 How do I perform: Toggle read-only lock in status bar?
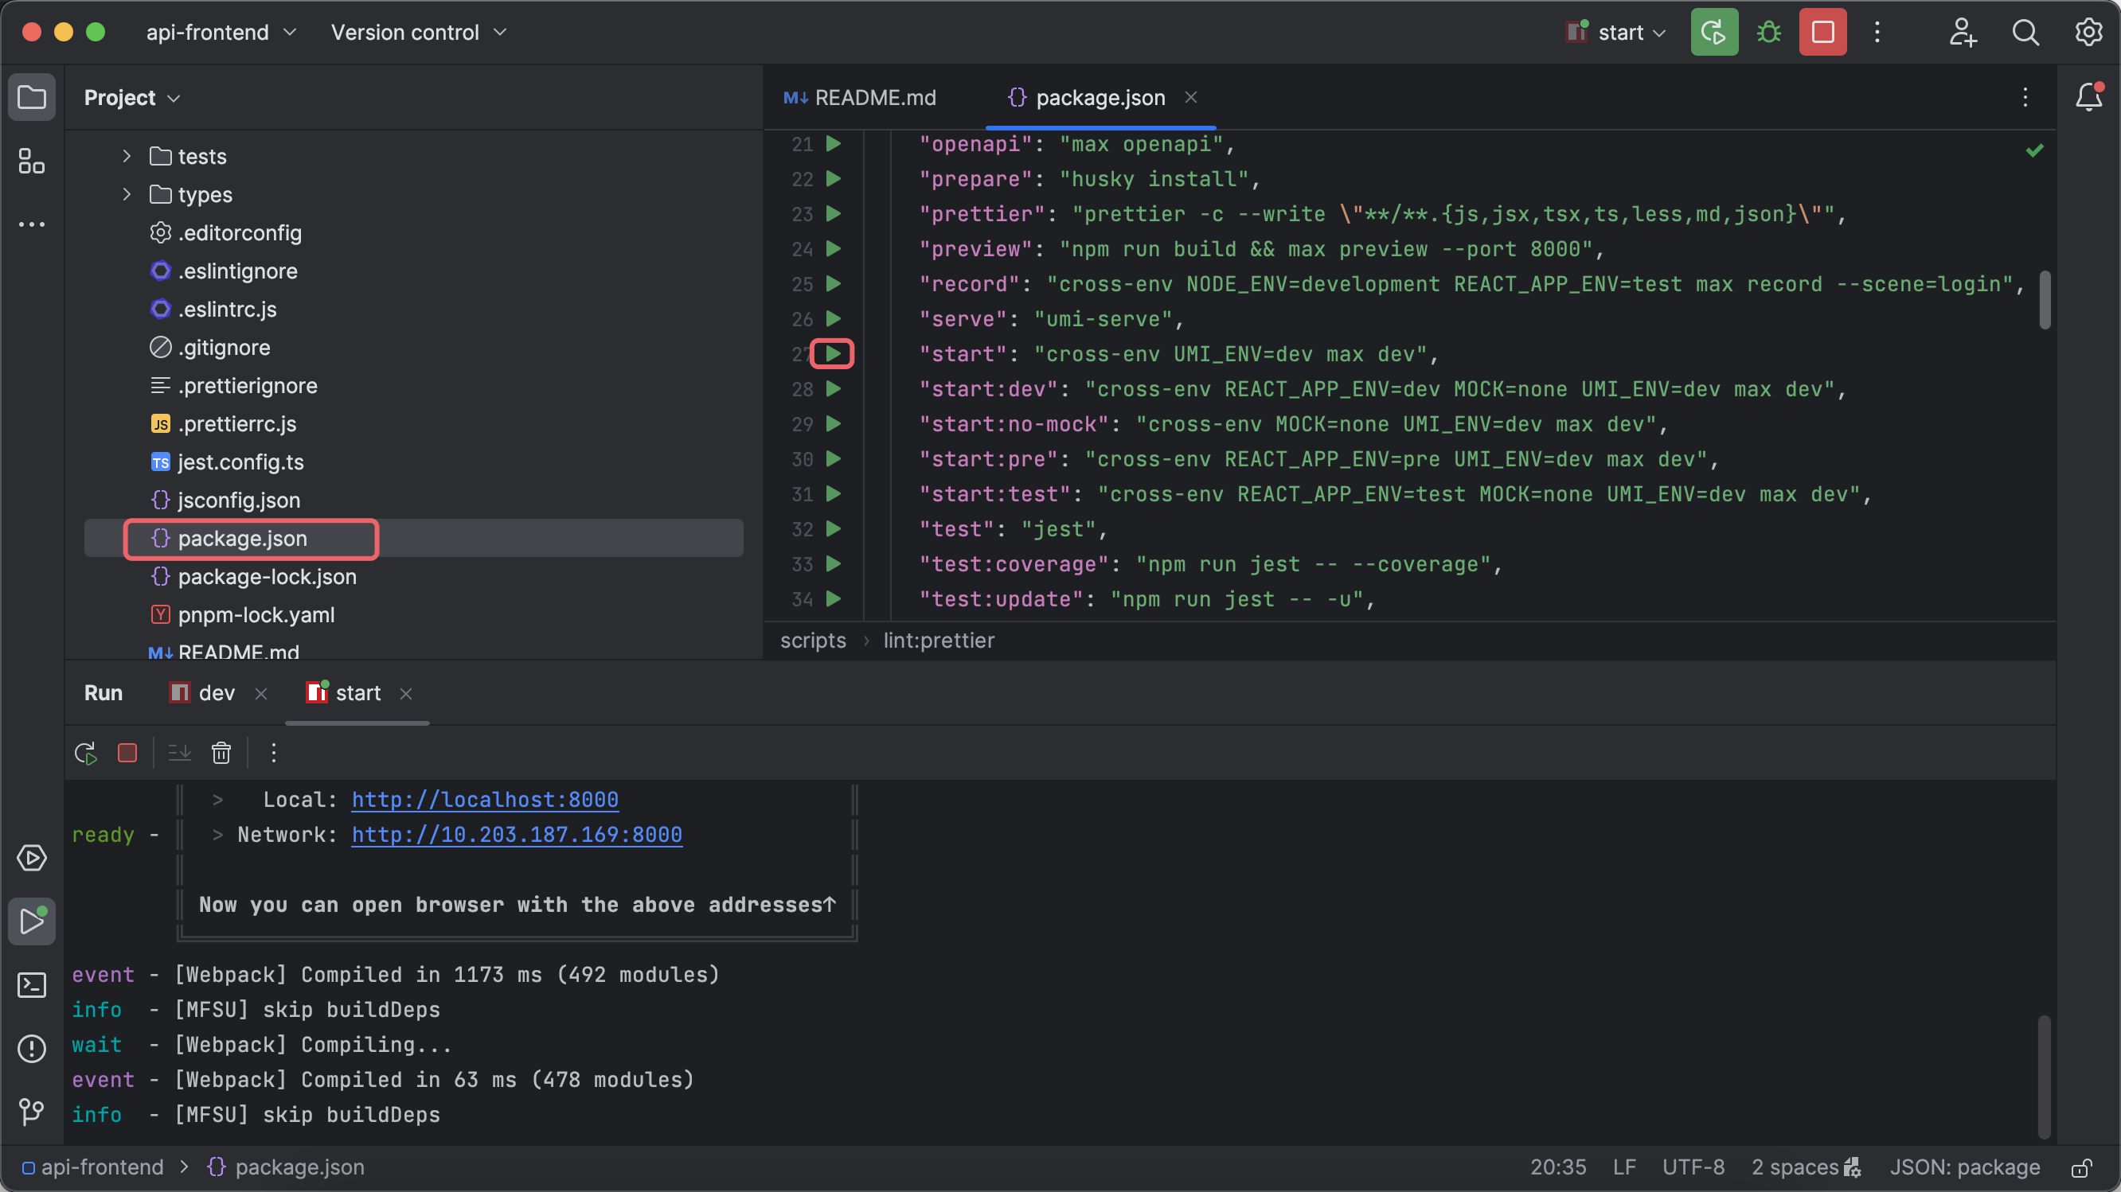point(2081,1167)
